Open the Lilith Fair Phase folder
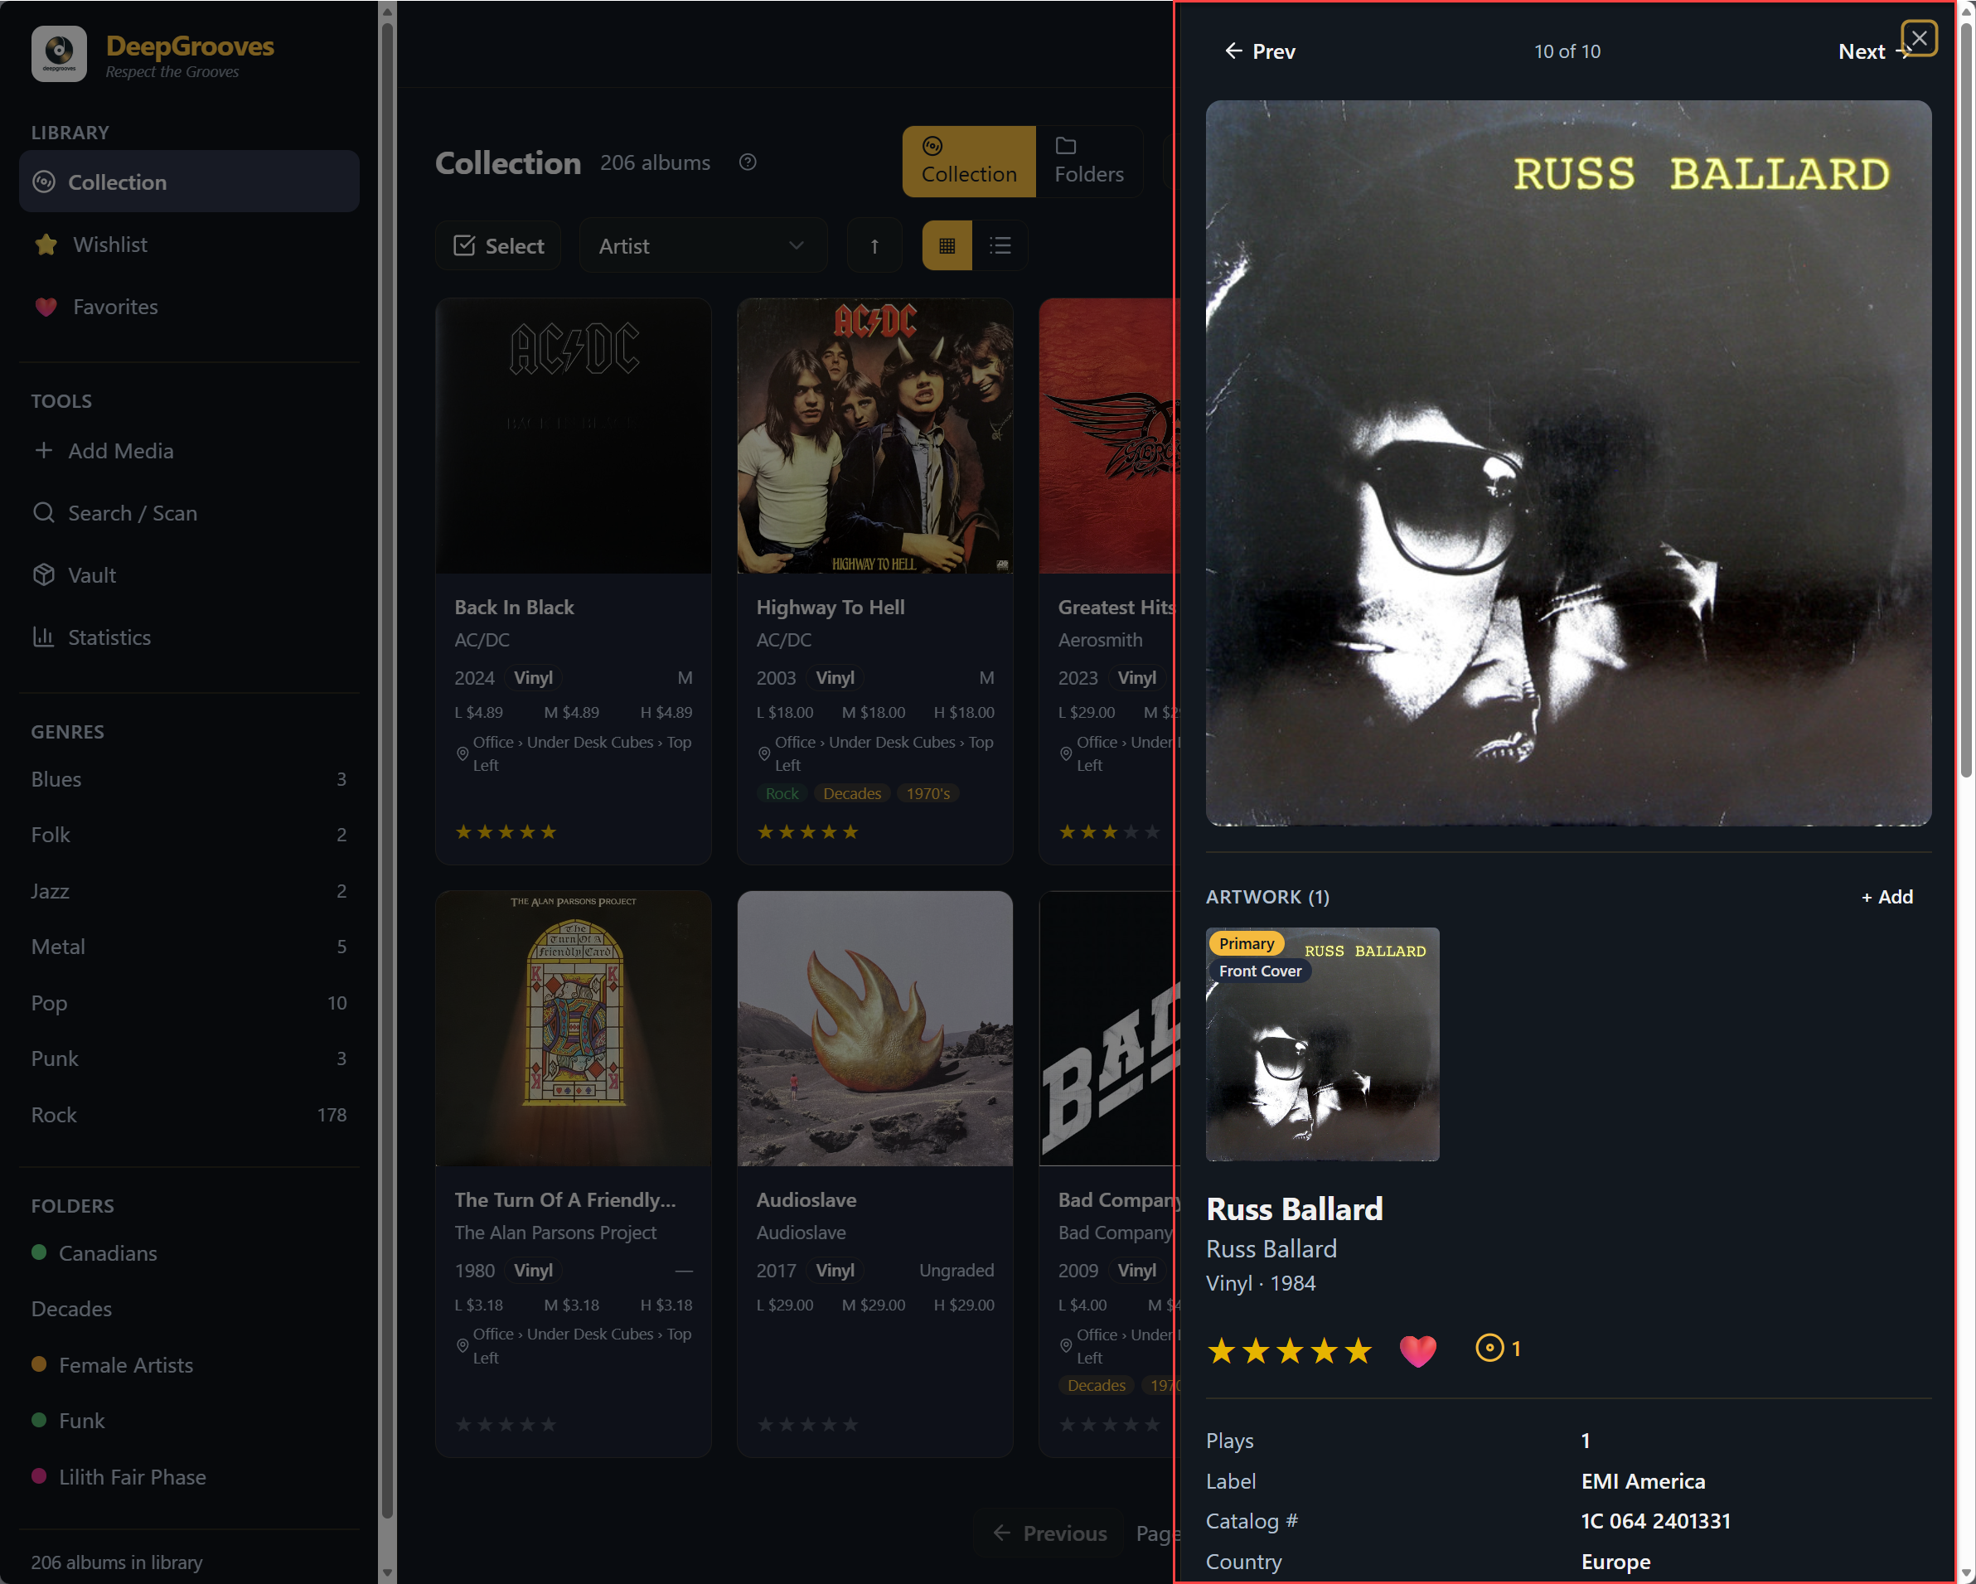 189,1476
